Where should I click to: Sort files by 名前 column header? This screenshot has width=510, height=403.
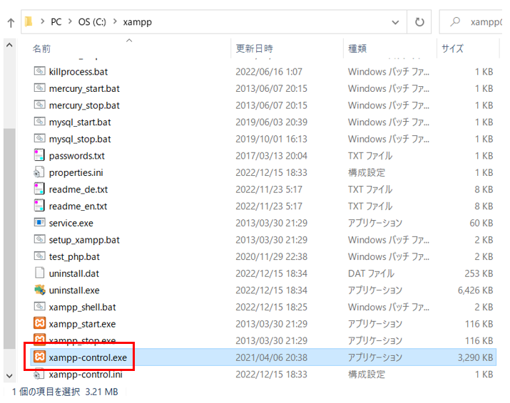[x=42, y=49]
